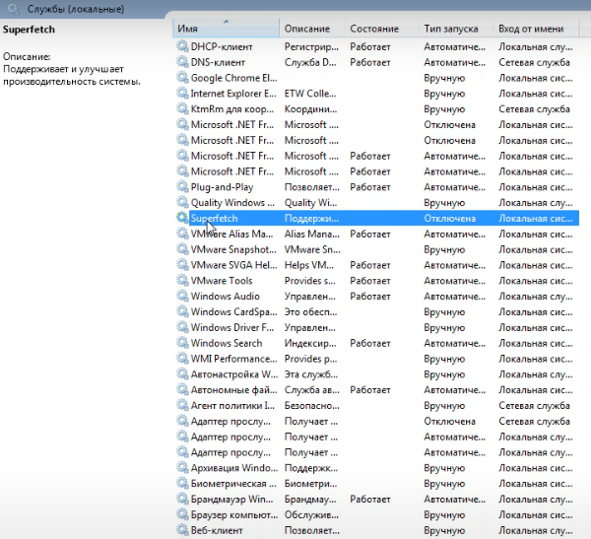Screen dimensions: 591x539
Task: Click the icon of Windows CardSpa...
Action: coord(182,311)
